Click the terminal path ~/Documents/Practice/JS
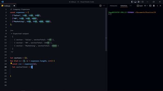Screen dimensions: 163x91 click(145, 12)
